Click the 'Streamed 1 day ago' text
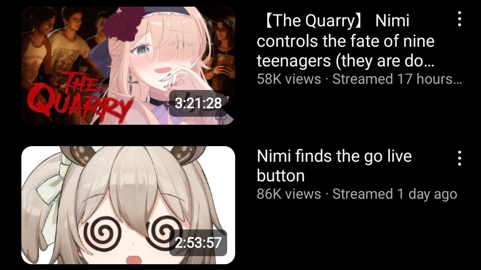The height and width of the screenshot is (270, 481). pos(395,194)
